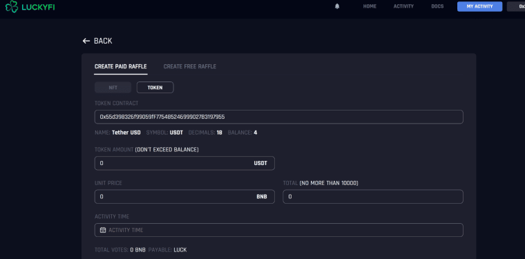Screen dimensions: 525x259
Task: Switch to Create Free Raffle tab
Action: [190, 66]
